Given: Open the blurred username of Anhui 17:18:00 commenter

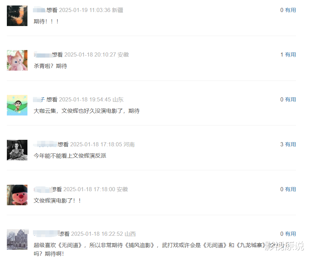Looking at the screenshot, I should 43,189.
